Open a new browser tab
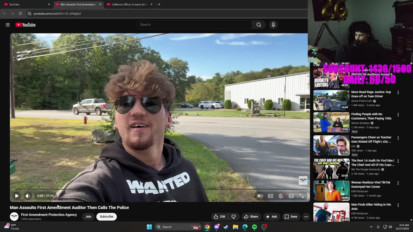 159,5
